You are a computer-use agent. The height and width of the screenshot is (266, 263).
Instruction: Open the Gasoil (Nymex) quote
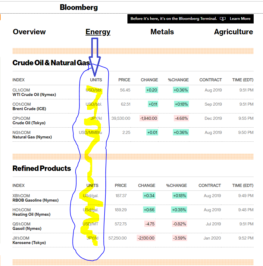(27, 229)
